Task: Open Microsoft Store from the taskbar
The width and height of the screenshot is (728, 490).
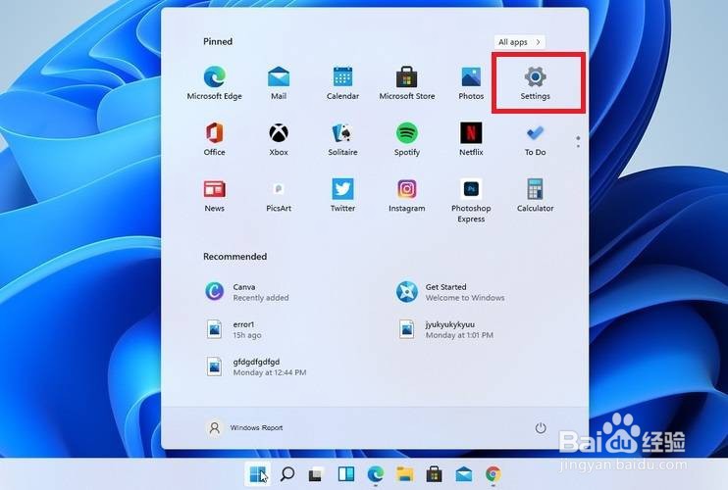Action: (434, 473)
